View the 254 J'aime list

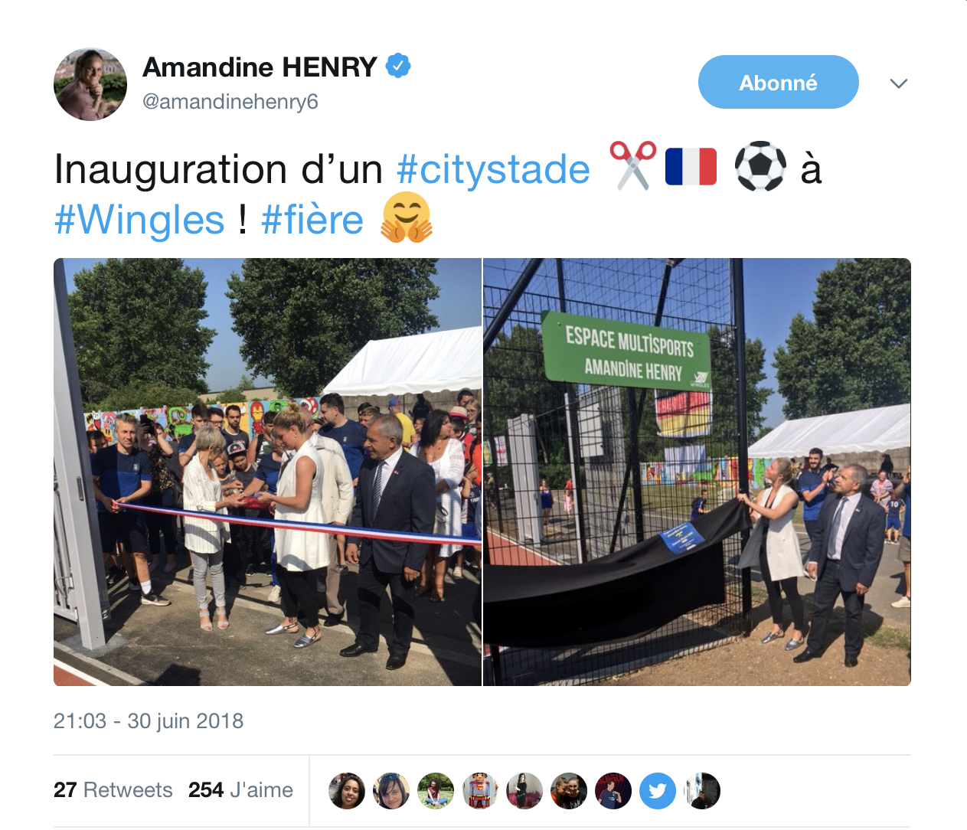240,790
